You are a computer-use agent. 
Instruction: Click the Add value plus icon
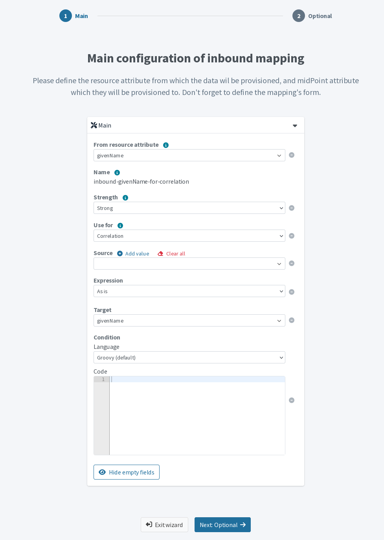coord(120,253)
